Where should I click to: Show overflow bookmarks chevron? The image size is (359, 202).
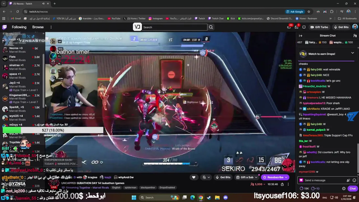330,19
